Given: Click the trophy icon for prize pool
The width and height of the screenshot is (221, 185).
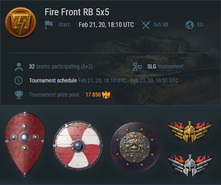Looking at the screenshot, I should [19, 95].
